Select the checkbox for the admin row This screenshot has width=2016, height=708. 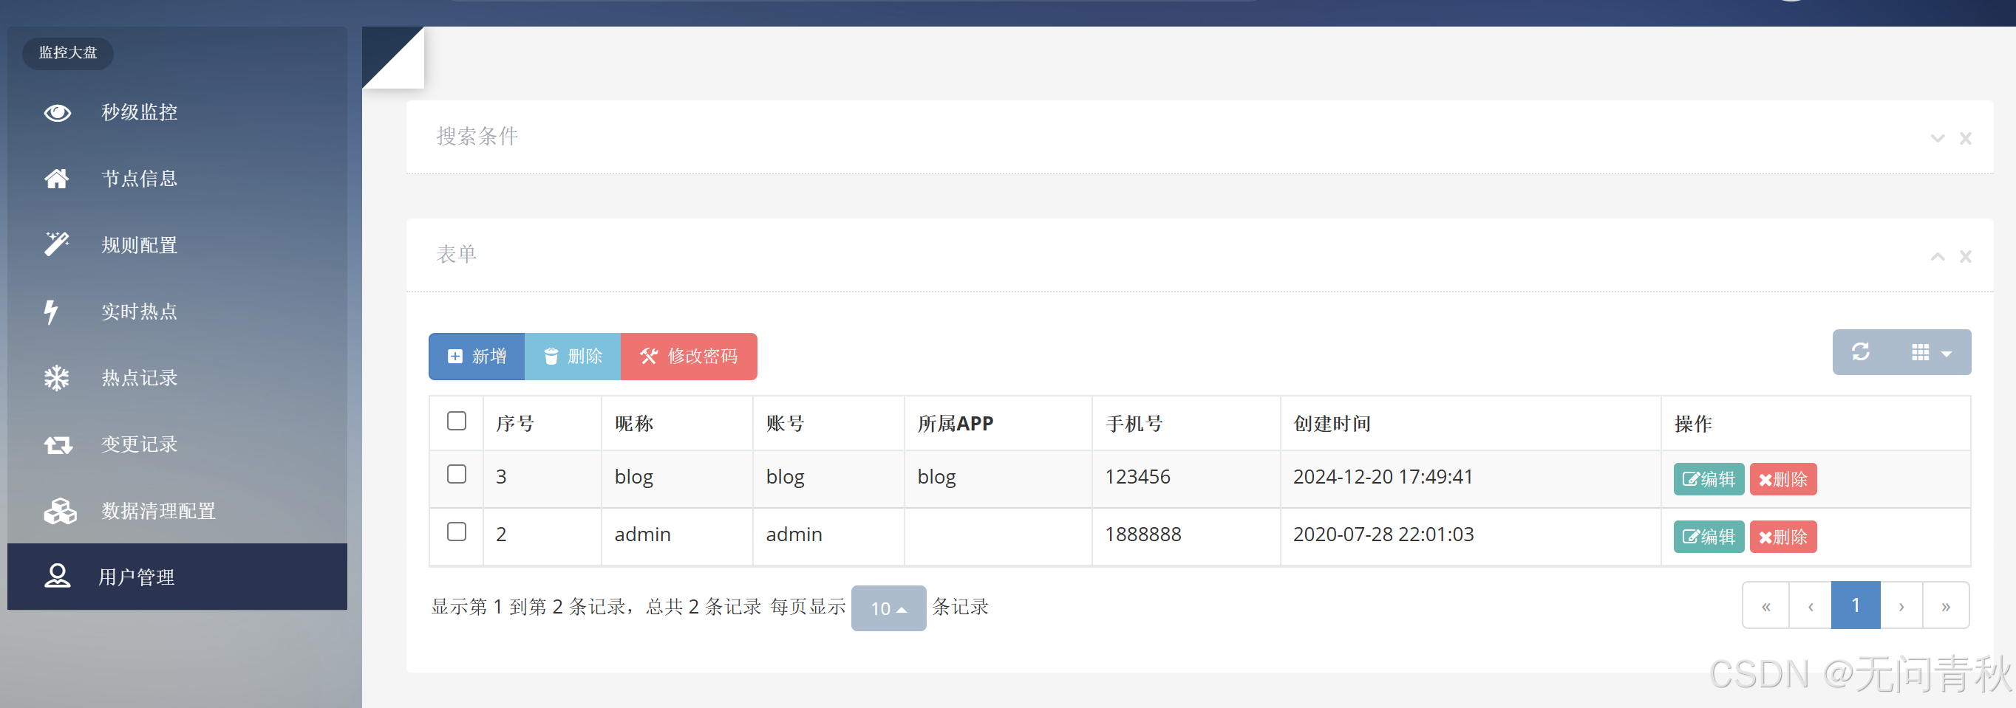coord(456,532)
